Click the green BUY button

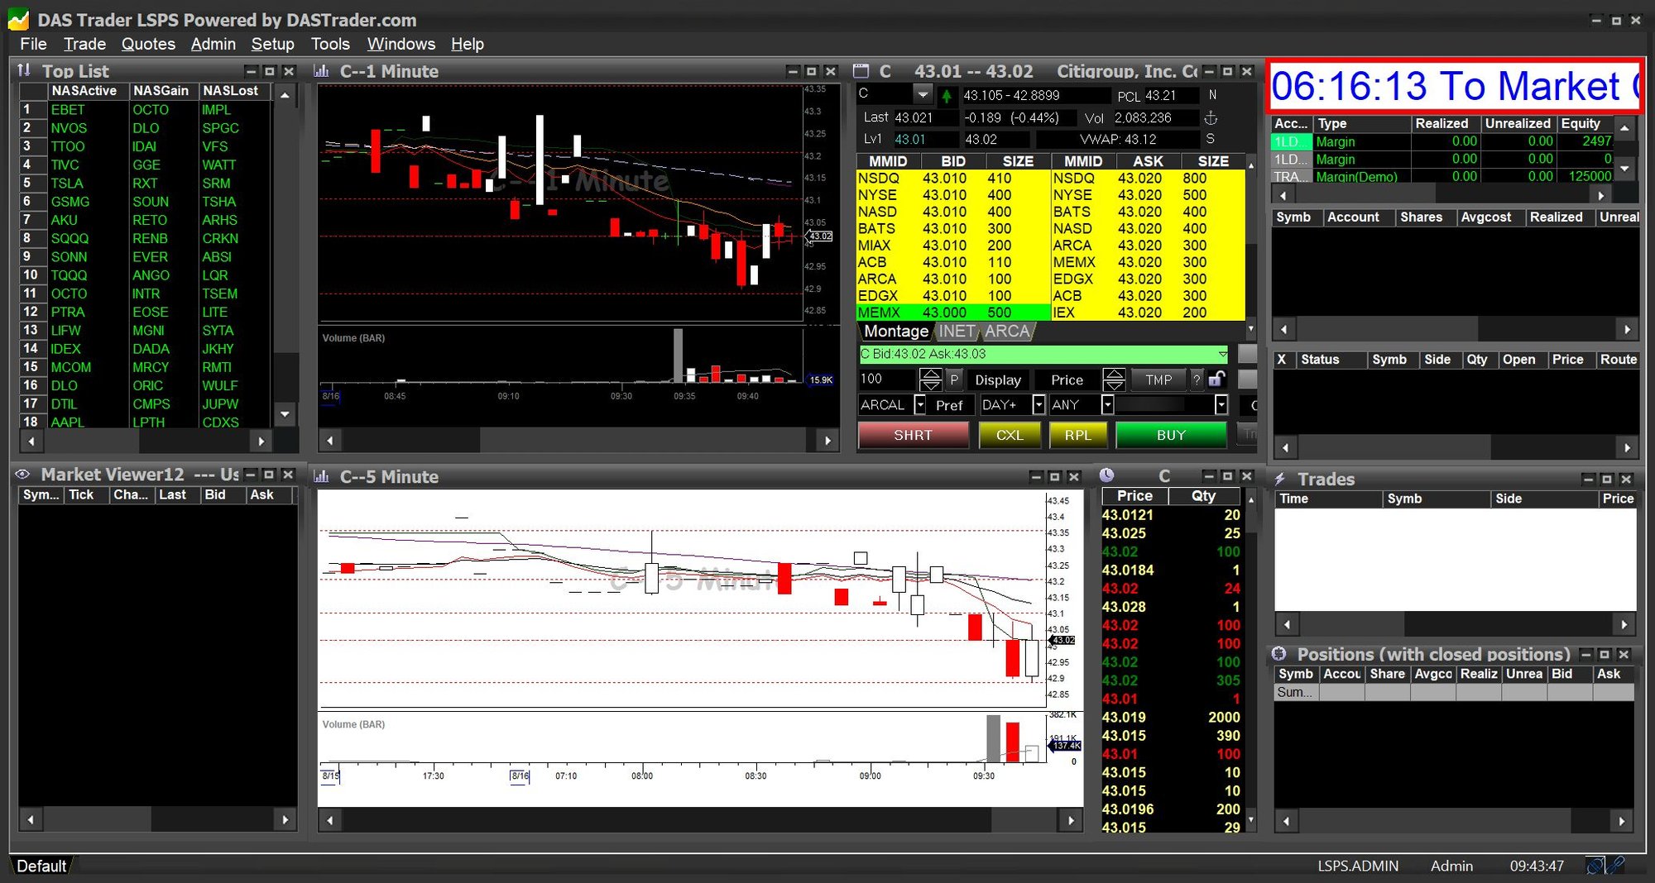[x=1170, y=435]
